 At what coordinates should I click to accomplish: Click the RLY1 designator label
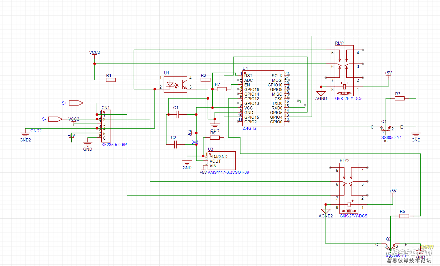[340, 43]
